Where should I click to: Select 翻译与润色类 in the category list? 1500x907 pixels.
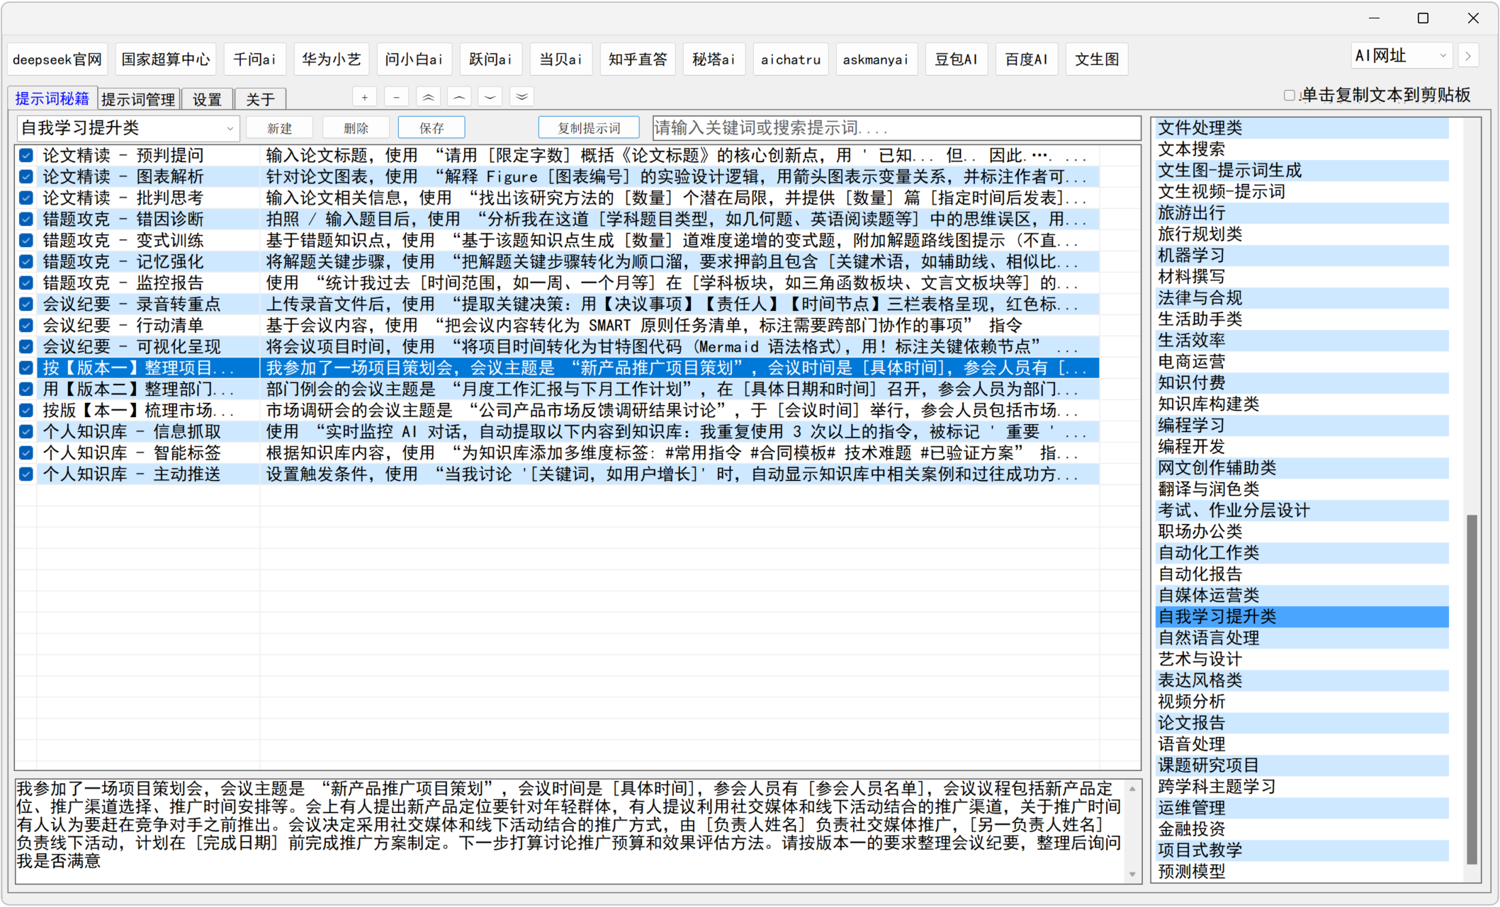(x=1302, y=489)
